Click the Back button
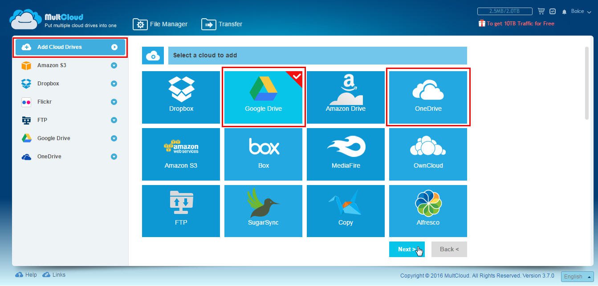 tap(449, 250)
